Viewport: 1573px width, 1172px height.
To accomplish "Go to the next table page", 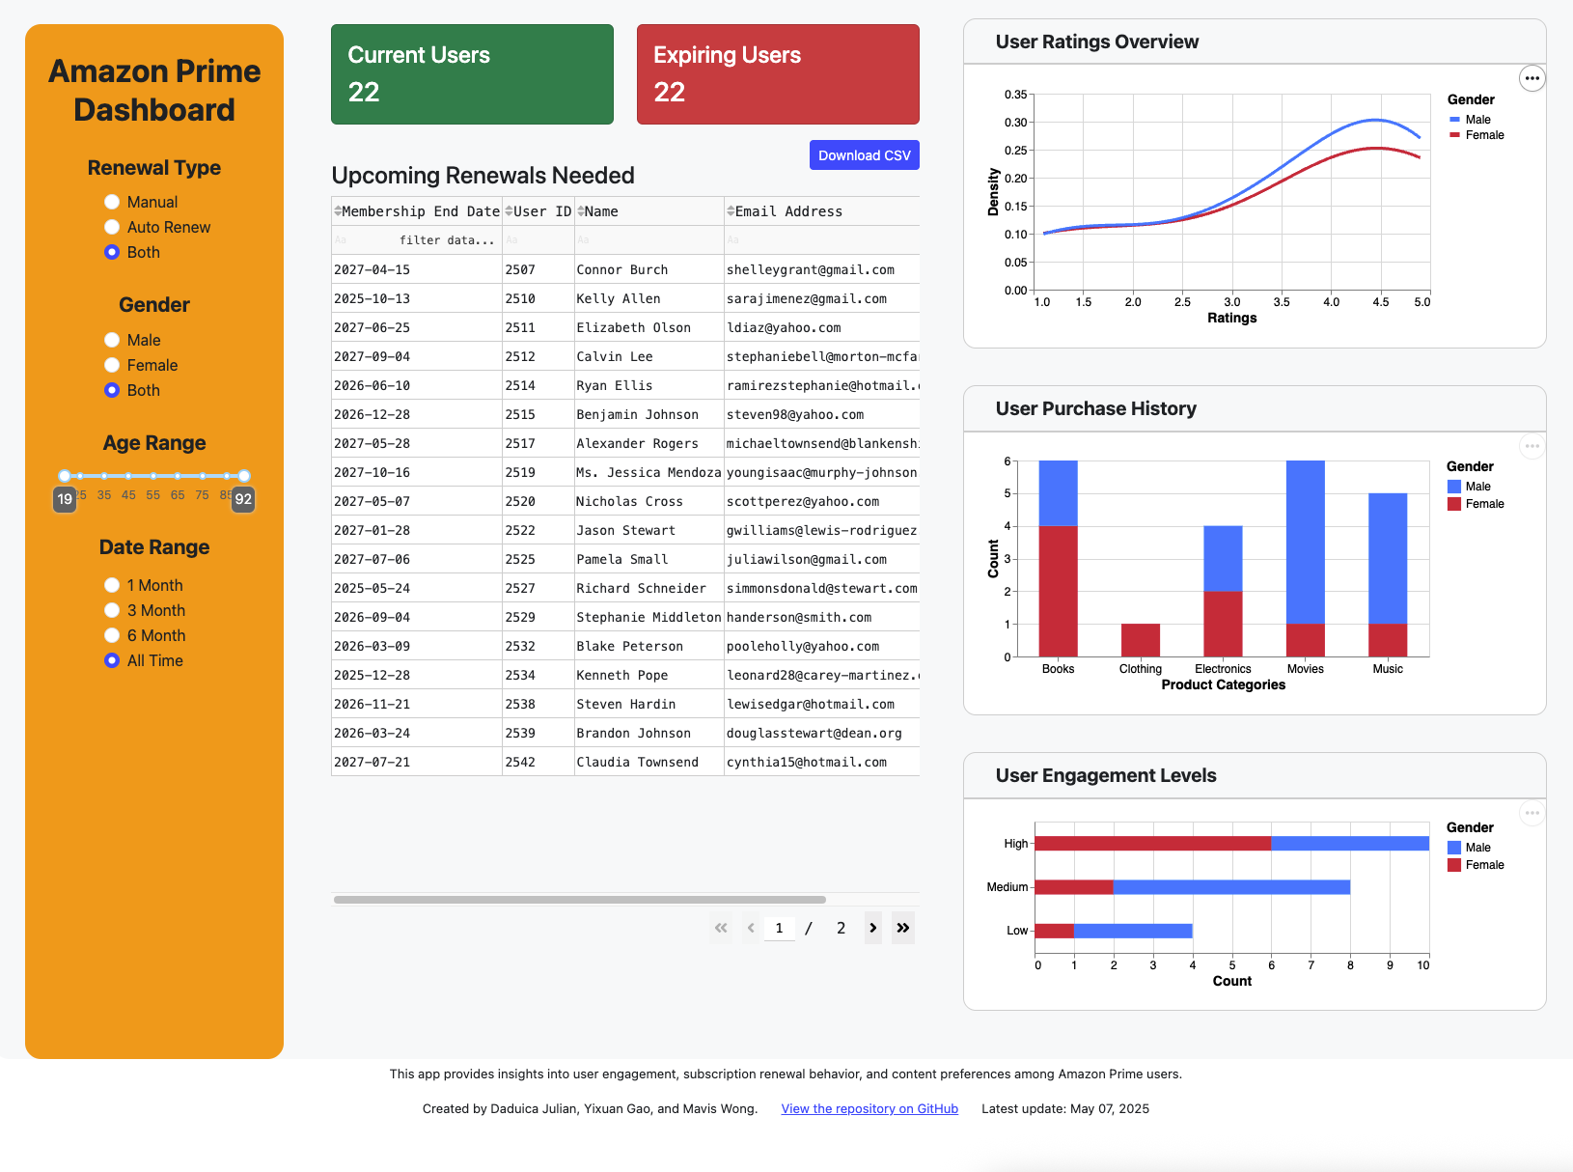I will coord(872,928).
